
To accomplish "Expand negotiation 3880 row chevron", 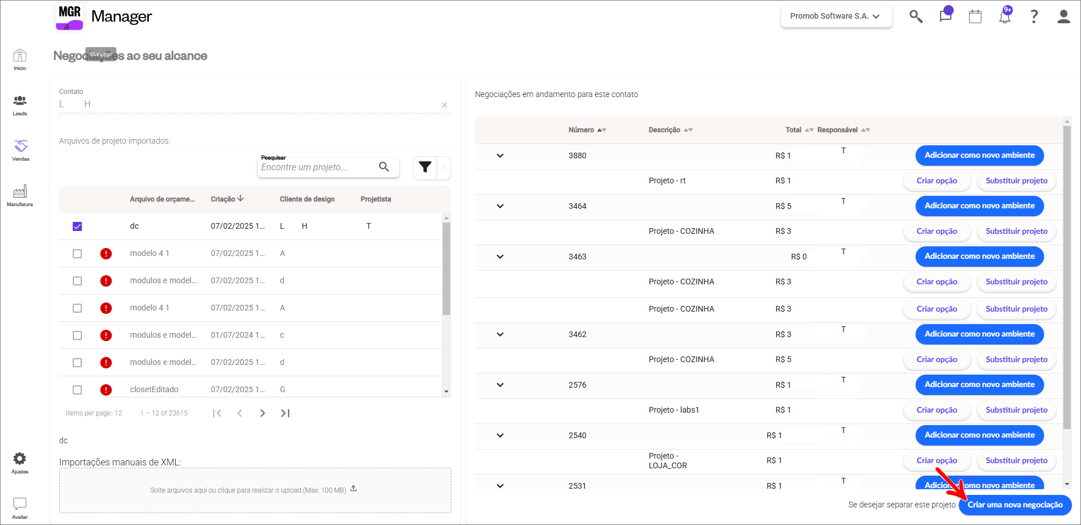I will (x=500, y=156).
